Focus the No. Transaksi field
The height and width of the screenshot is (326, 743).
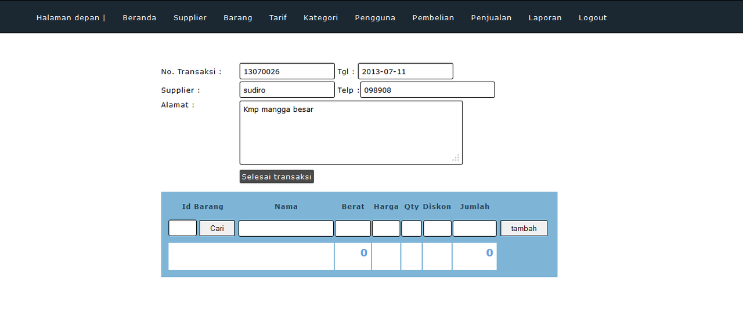(x=287, y=71)
